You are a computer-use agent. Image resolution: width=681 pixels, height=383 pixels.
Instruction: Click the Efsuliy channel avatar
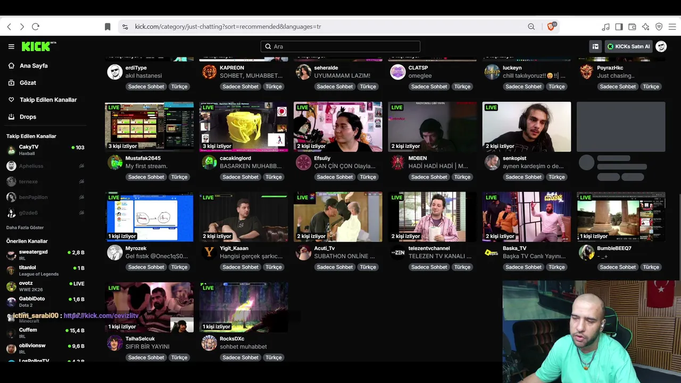(x=303, y=162)
